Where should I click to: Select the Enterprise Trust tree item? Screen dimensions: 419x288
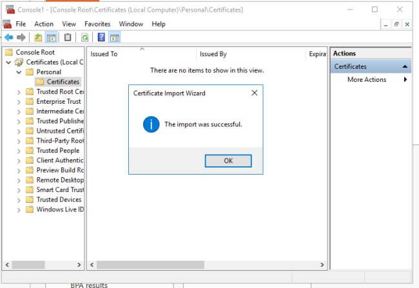(59, 102)
